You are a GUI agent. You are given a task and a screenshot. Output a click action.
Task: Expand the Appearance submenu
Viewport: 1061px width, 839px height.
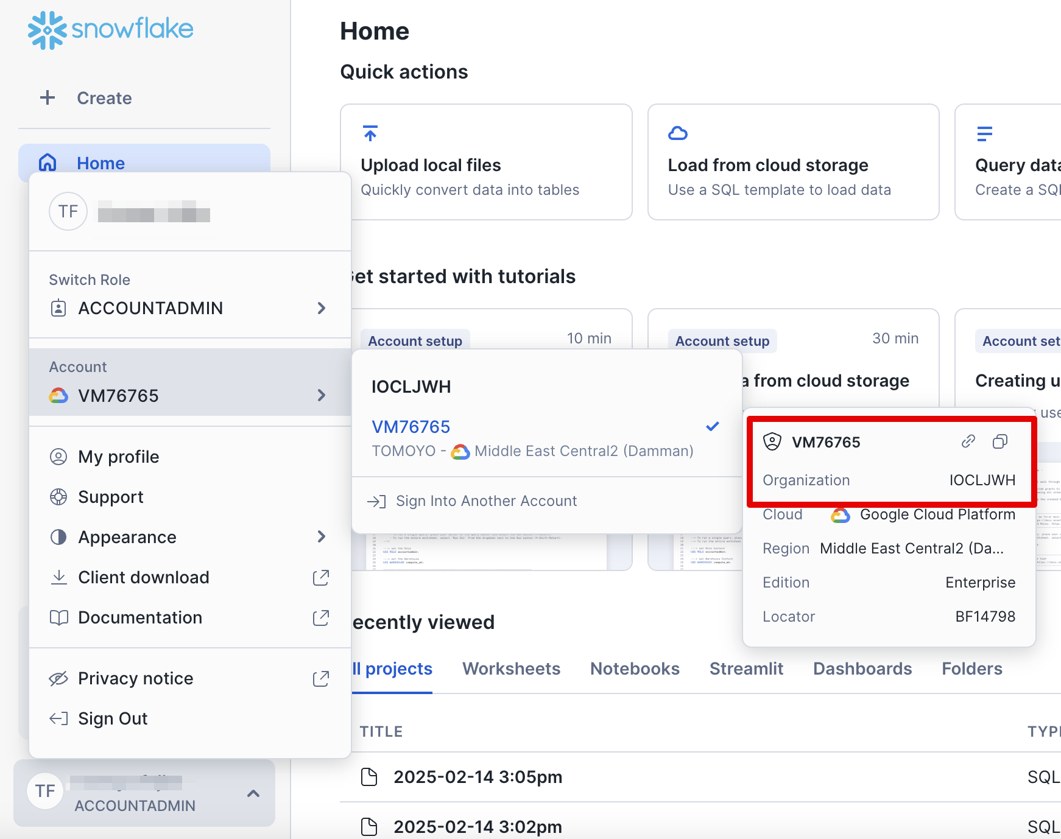pos(322,536)
